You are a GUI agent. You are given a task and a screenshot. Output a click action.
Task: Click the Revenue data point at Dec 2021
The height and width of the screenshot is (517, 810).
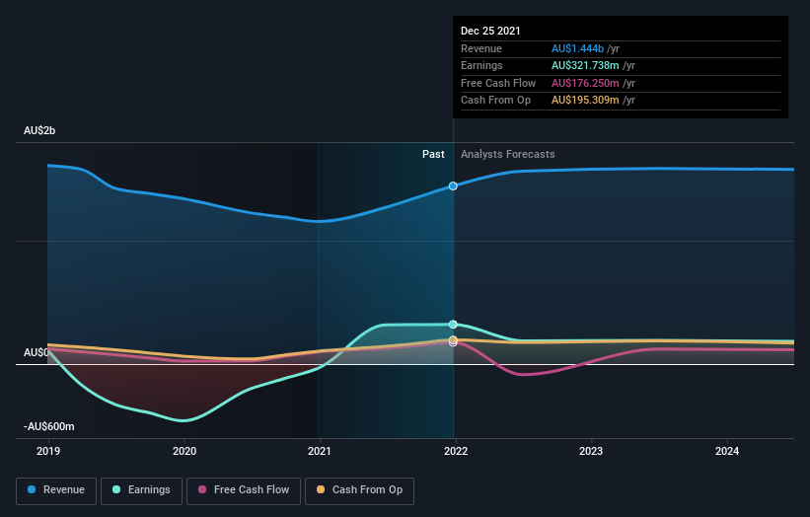pyautogui.click(x=453, y=185)
